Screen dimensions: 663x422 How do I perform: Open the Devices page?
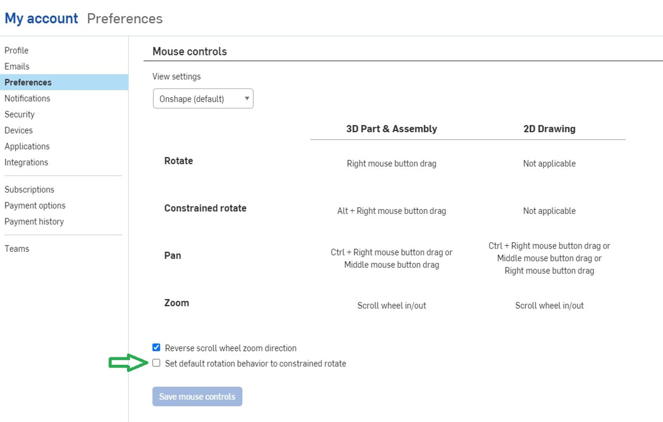(19, 130)
